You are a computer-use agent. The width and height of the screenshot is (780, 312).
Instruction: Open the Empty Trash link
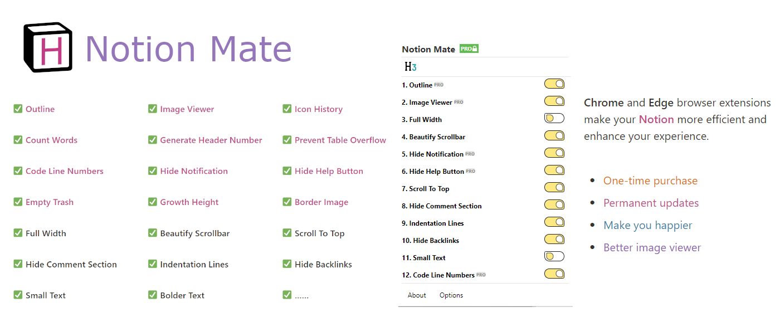[x=50, y=202]
